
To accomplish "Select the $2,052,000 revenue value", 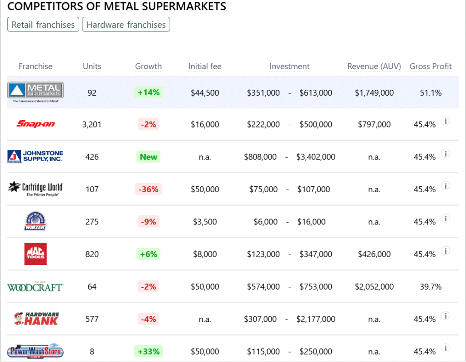I will pyautogui.click(x=374, y=287).
